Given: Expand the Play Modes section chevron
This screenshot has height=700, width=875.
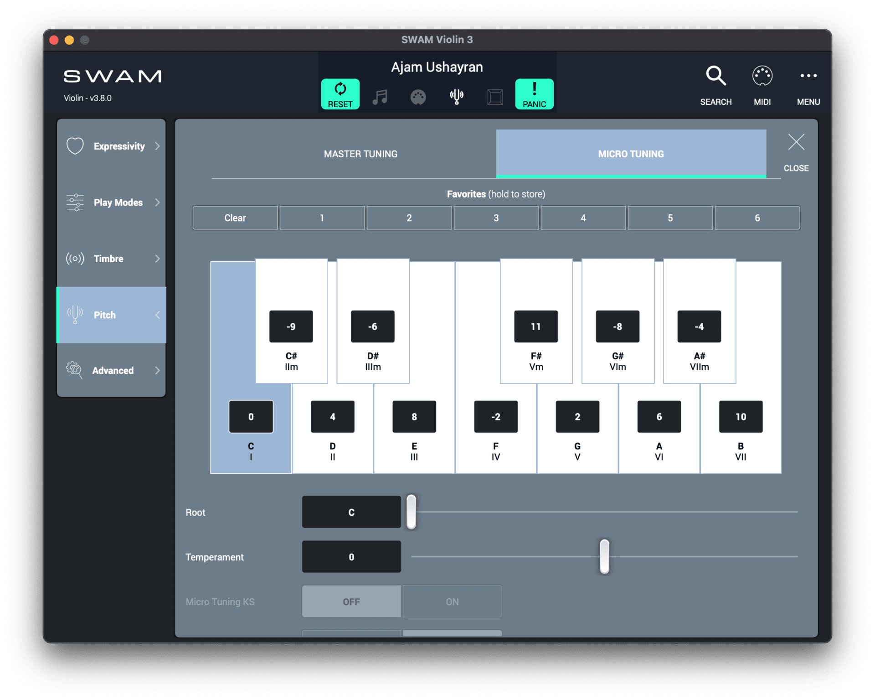Looking at the screenshot, I should tap(157, 202).
